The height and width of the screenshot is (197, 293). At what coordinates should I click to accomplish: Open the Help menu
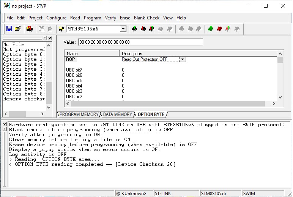pyautogui.click(x=181, y=18)
